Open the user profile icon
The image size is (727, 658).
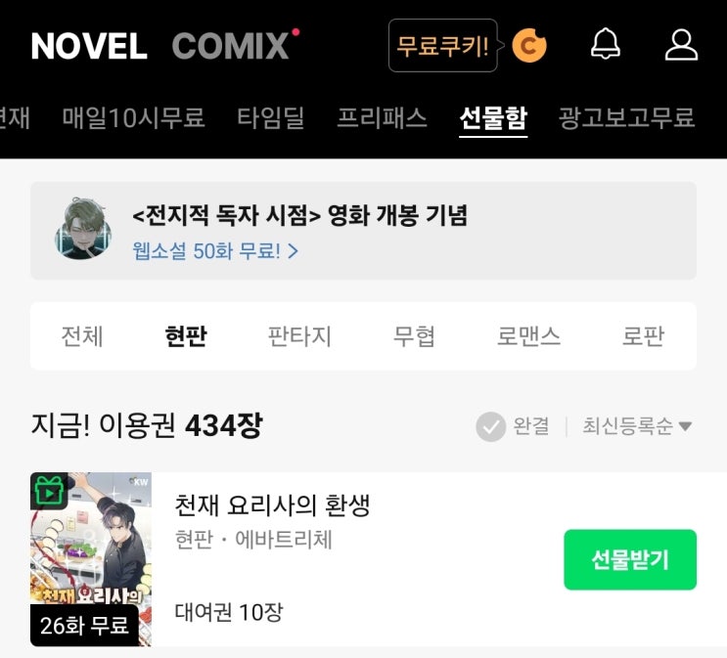681,45
